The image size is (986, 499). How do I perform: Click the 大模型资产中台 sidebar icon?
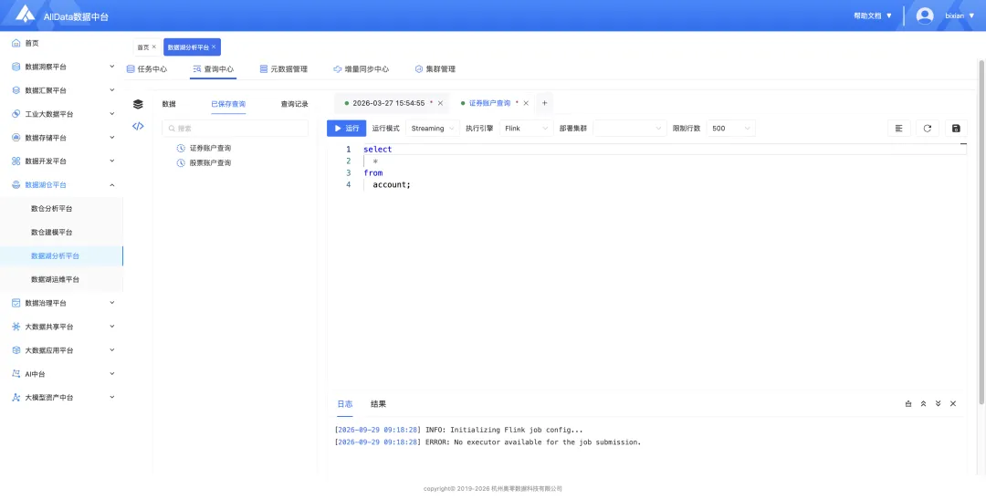click(x=16, y=398)
